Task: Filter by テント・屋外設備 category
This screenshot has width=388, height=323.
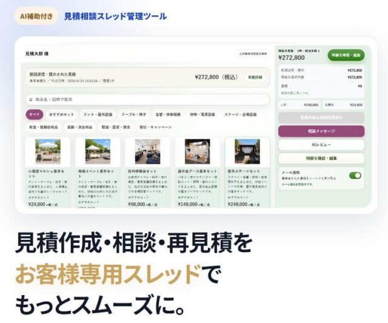Action: pyautogui.click(x=98, y=115)
